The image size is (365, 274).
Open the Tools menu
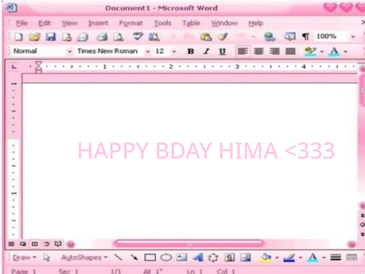[x=163, y=24]
